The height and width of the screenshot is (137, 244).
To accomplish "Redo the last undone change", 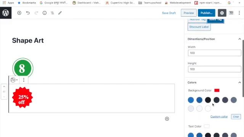I will click(36, 13).
